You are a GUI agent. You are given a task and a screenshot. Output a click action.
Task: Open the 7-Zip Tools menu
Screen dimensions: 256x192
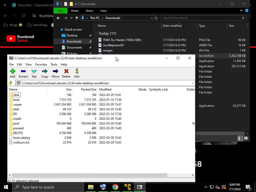tap(54, 64)
